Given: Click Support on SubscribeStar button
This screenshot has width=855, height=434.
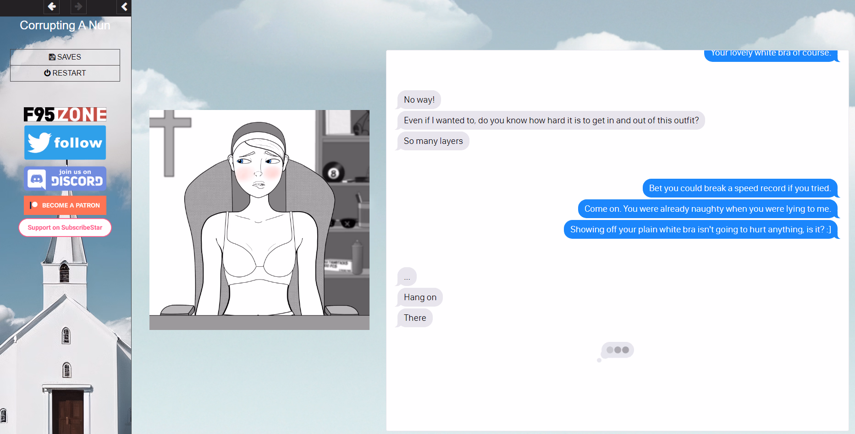Looking at the screenshot, I should point(65,227).
